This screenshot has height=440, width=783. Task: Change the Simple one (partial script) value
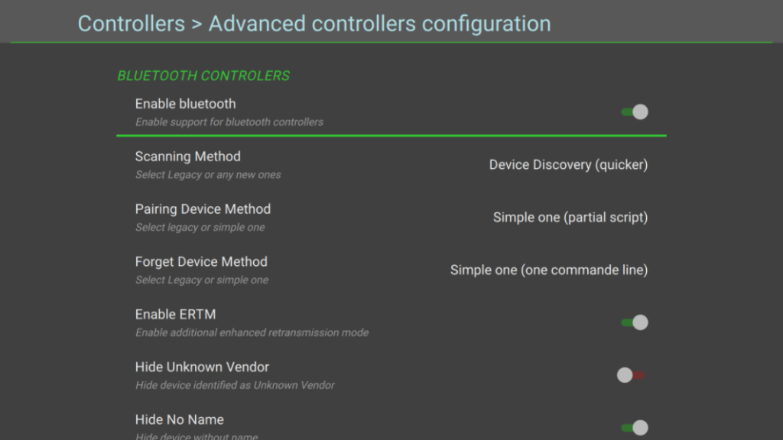pyautogui.click(x=570, y=218)
